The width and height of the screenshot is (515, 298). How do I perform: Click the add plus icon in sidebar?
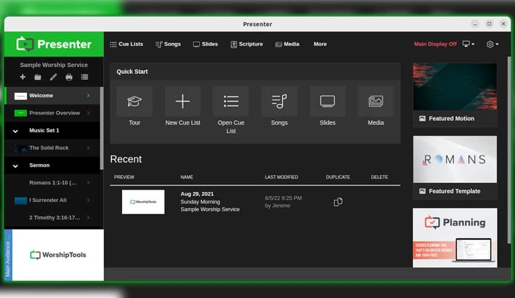23,77
